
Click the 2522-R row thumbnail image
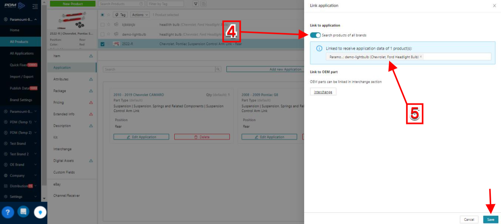click(x=116, y=44)
